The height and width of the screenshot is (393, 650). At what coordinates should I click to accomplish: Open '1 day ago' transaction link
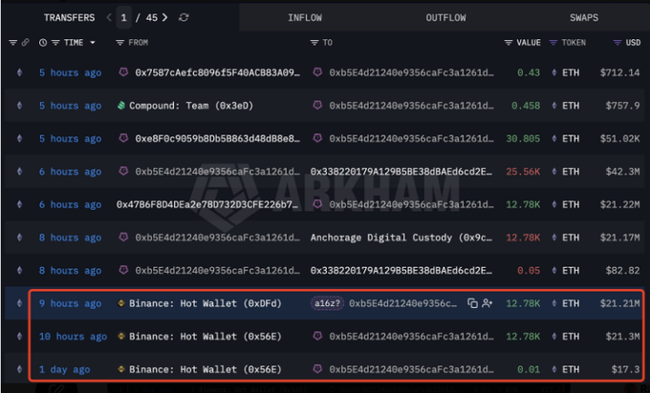click(x=64, y=370)
